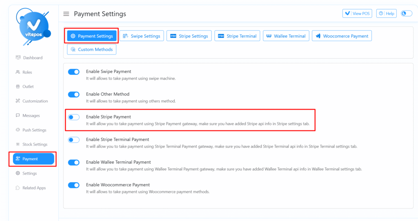The height and width of the screenshot is (221, 418).
Task: Switch to the Swipe Settings tab
Action: pyautogui.click(x=142, y=36)
